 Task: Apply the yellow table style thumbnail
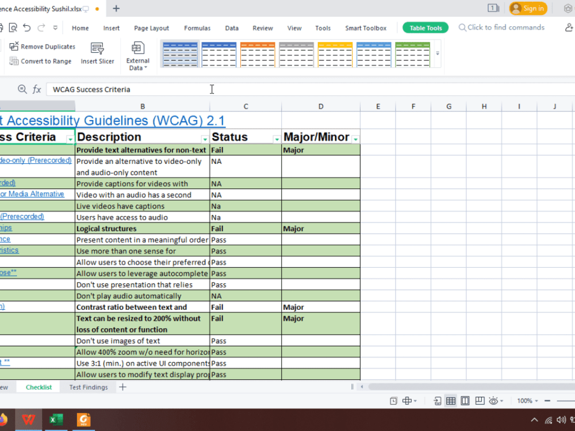coord(335,55)
